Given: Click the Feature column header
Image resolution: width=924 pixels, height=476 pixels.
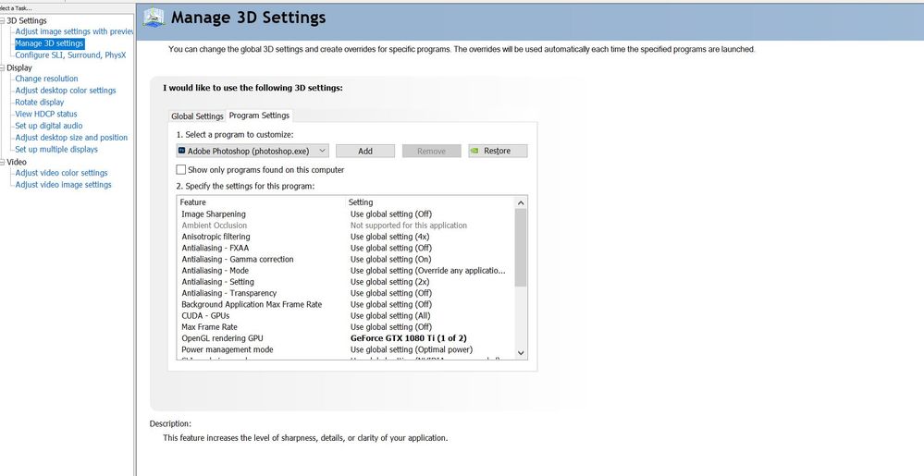Looking at the screenshot, I should pos(261,202).
